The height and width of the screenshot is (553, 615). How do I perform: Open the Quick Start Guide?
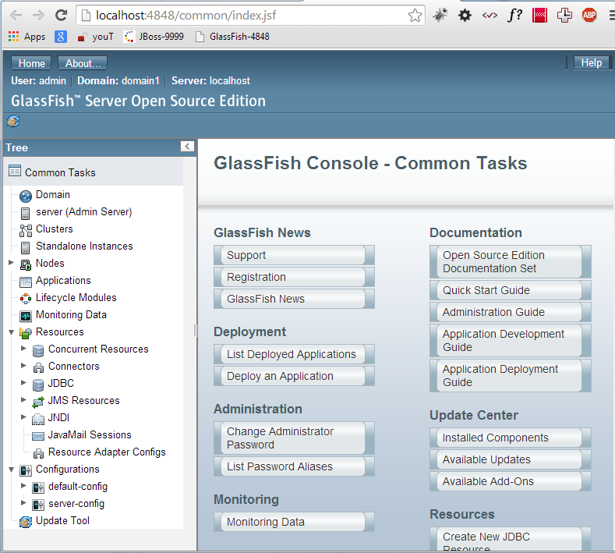click(511, 290)
